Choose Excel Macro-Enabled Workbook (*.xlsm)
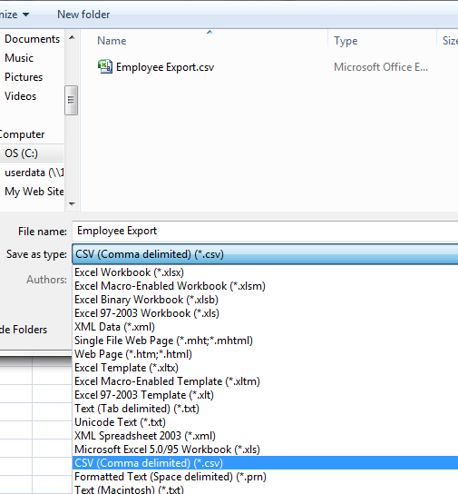458x494 pixels. 265,286
